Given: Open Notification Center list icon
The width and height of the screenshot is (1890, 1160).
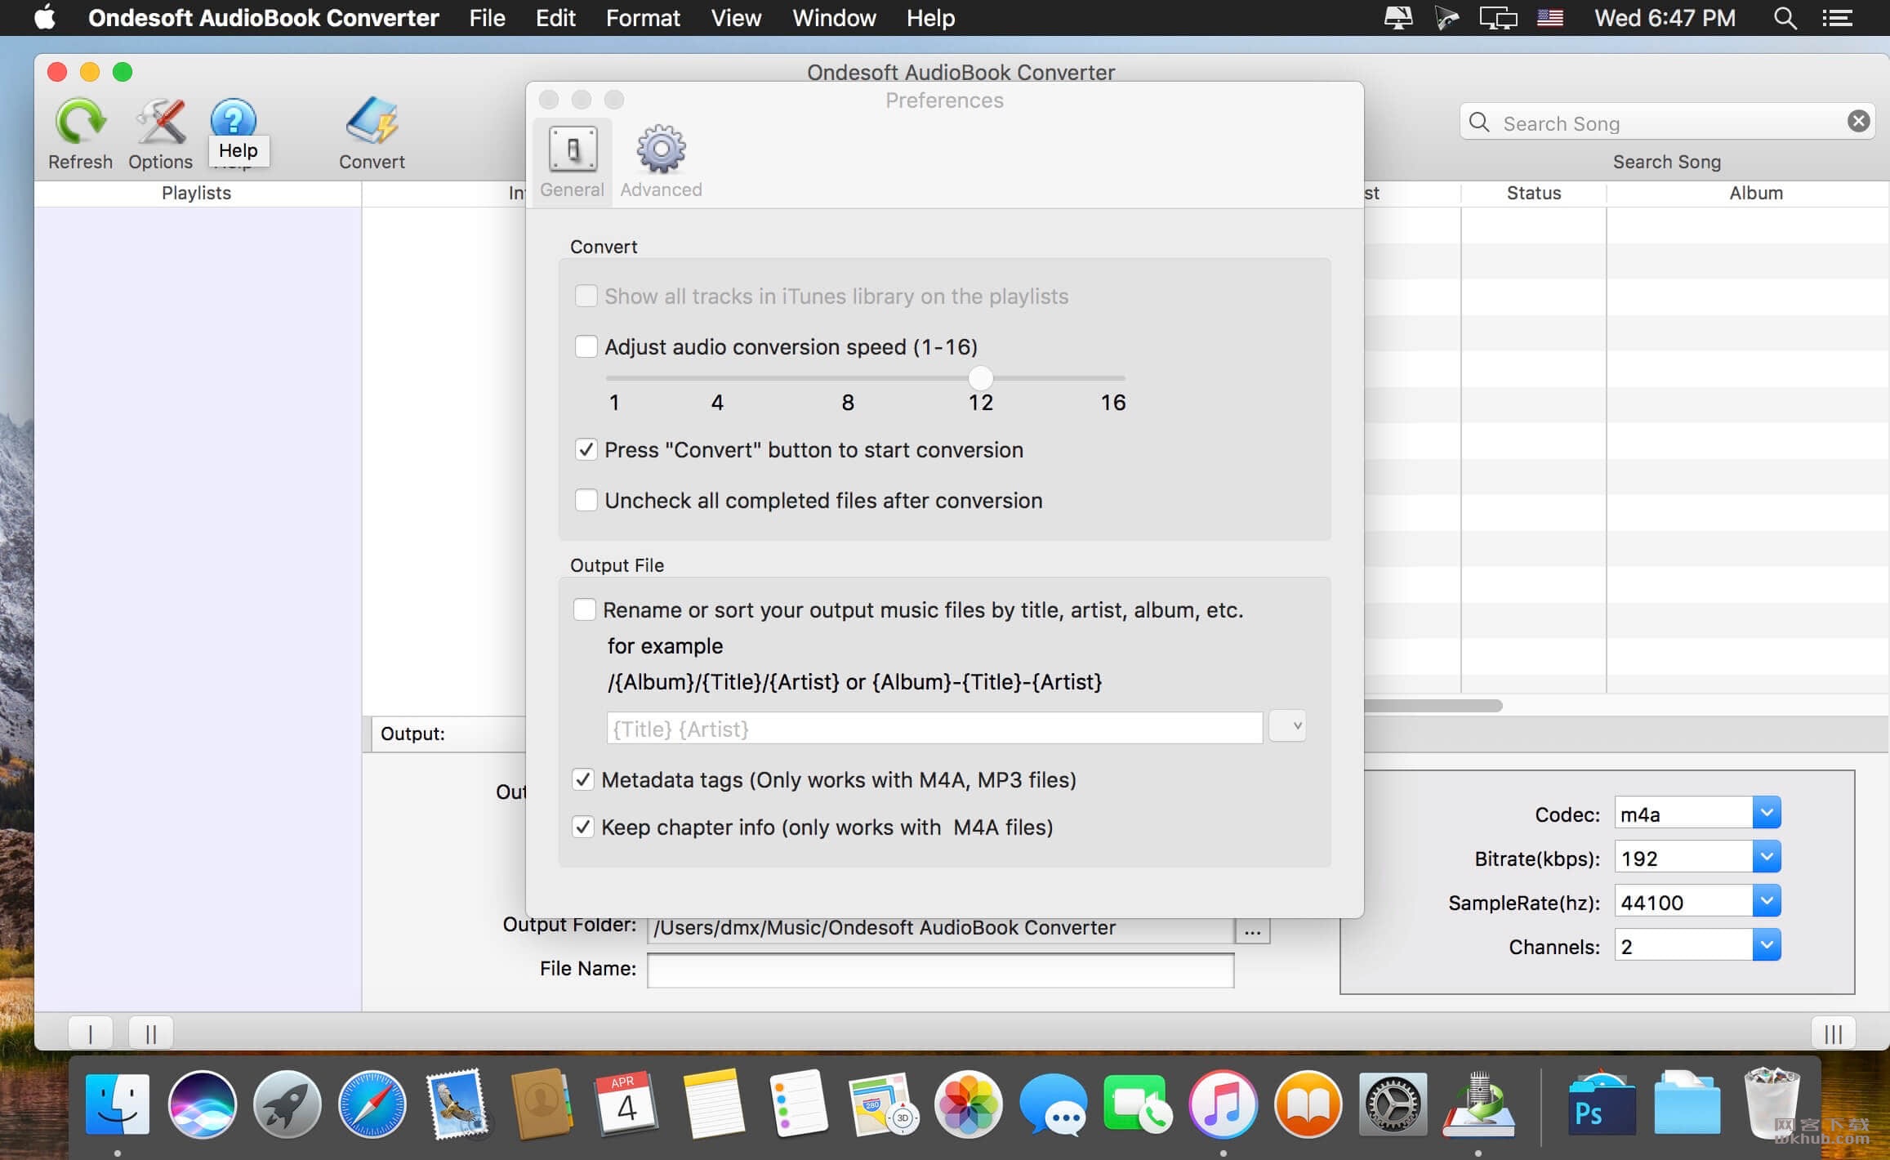Looking at the screenshot, I should (1837, 18).
